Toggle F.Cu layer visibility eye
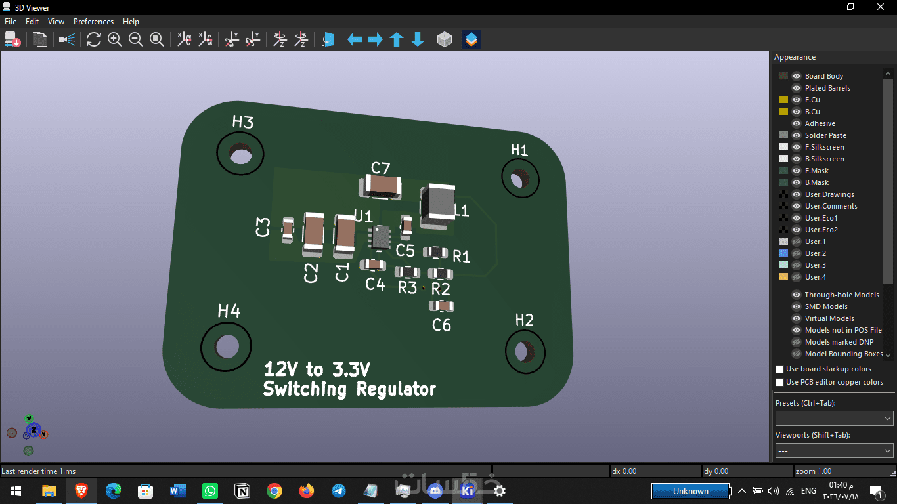Image resolution: width=897 pixels, height=504 pixels. coord(797,100)
